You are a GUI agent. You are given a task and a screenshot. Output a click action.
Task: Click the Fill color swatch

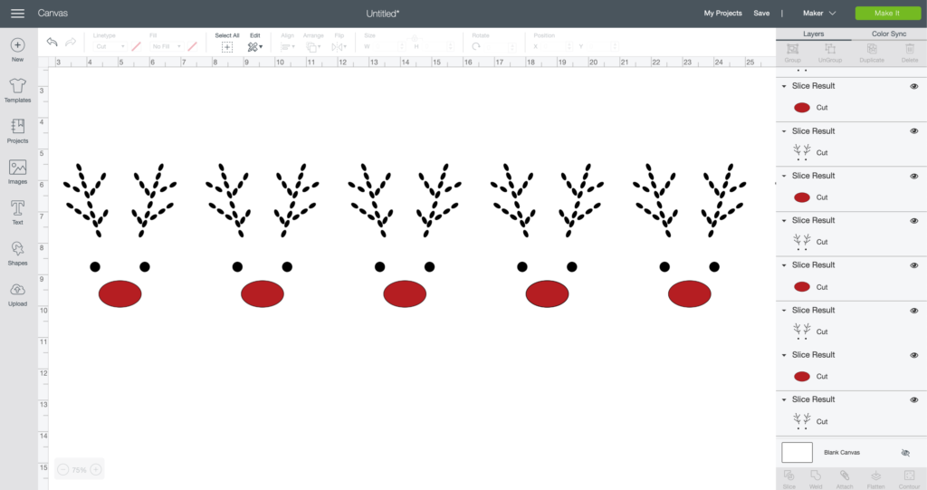tap(192, 46)
